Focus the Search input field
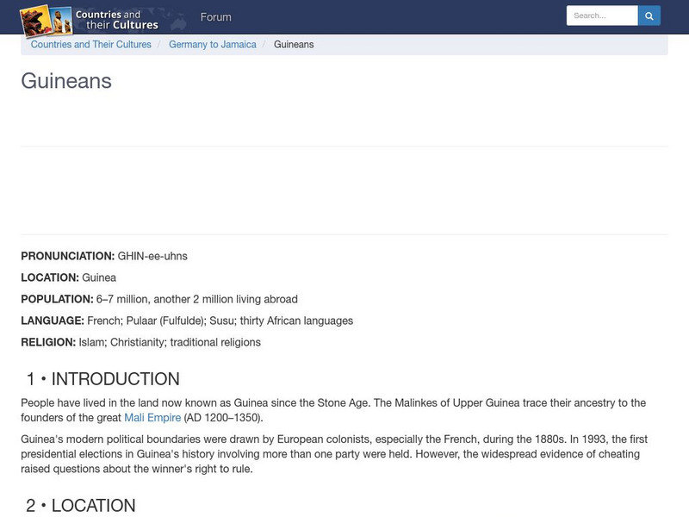689x517 pixels. [x=602, y=16]
